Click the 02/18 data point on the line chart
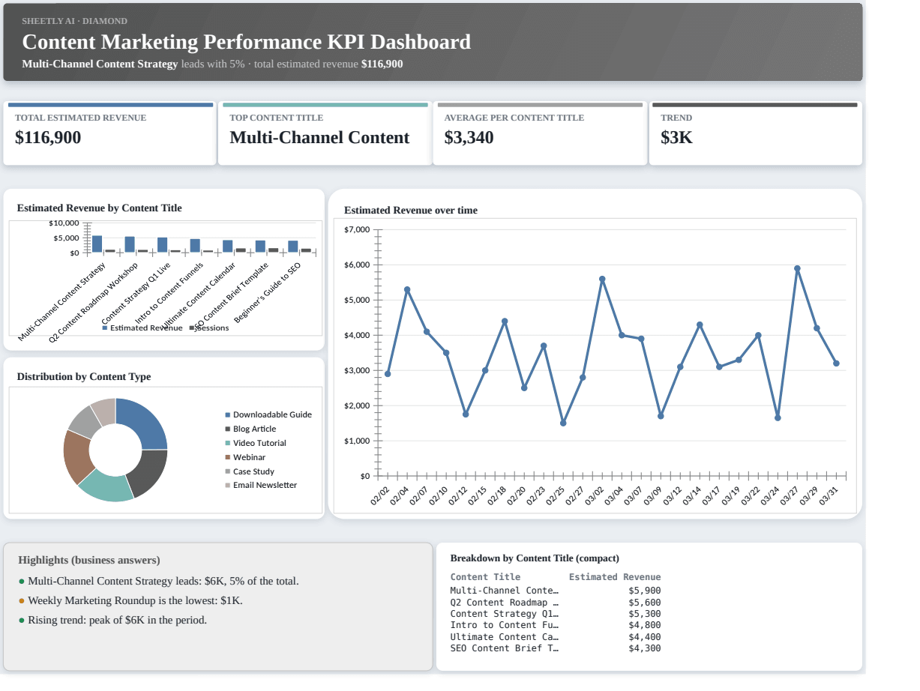The height and width of the screenshot is (691, 920). pyautogui.click(x=505, y=321)
